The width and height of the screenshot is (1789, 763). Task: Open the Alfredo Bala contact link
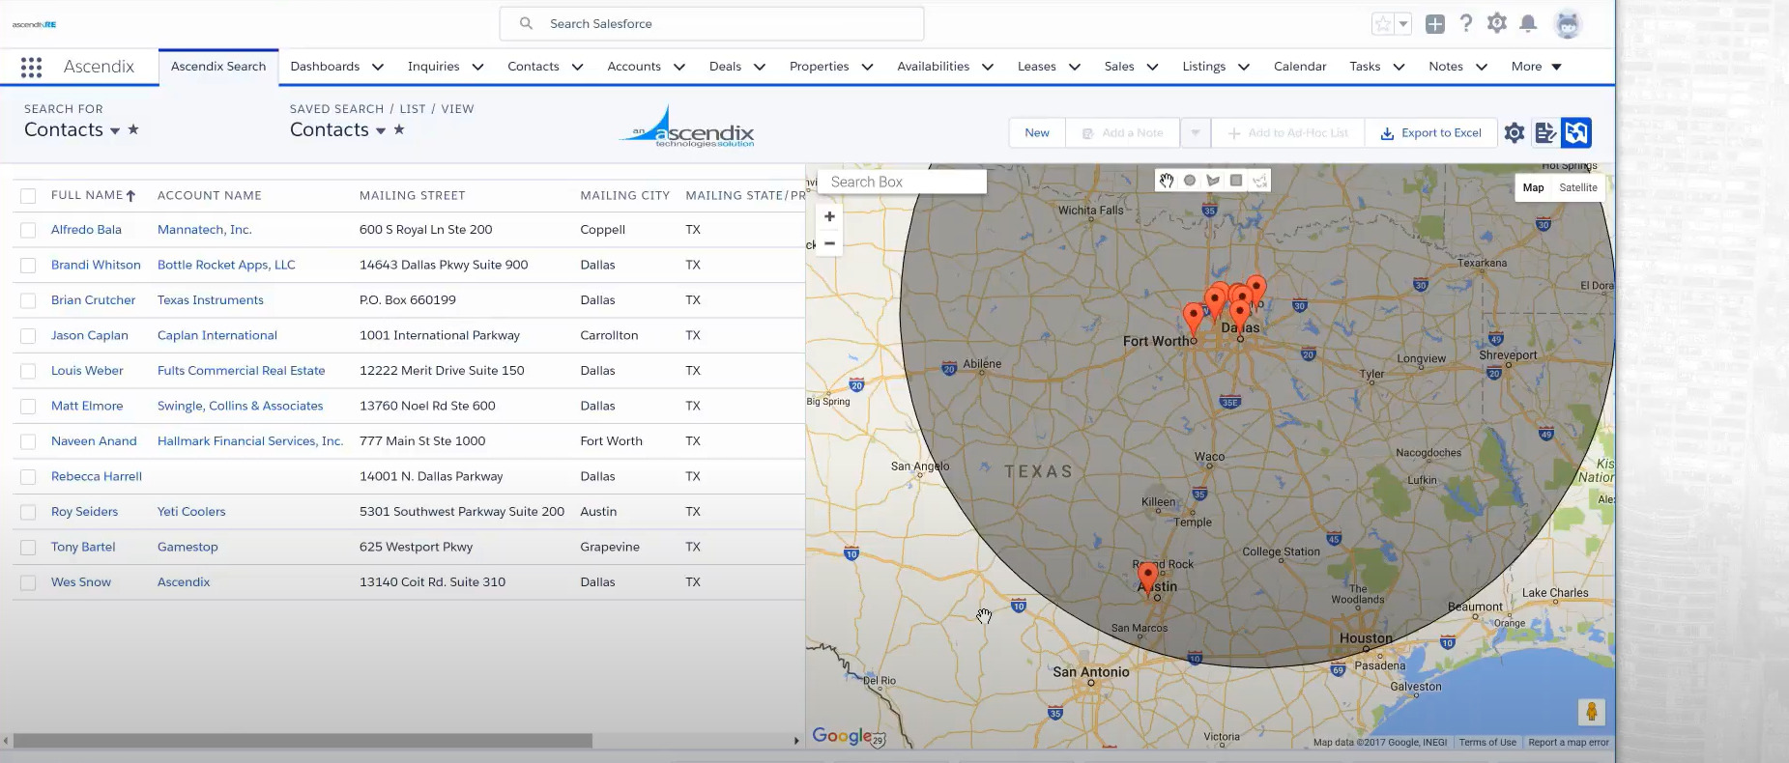coord(86,230)
